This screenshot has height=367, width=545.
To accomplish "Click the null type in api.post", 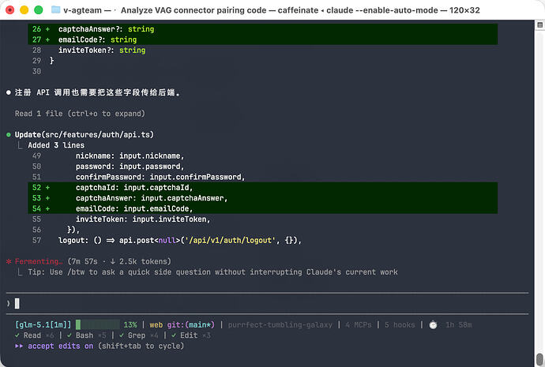I will coord(167,240).
